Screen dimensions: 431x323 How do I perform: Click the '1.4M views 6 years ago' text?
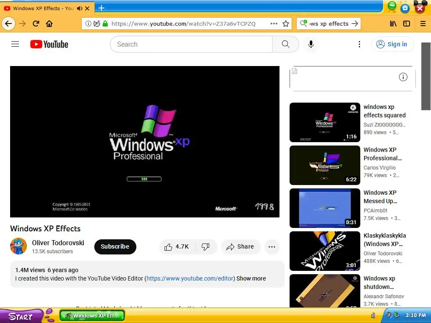click(47, 270)
